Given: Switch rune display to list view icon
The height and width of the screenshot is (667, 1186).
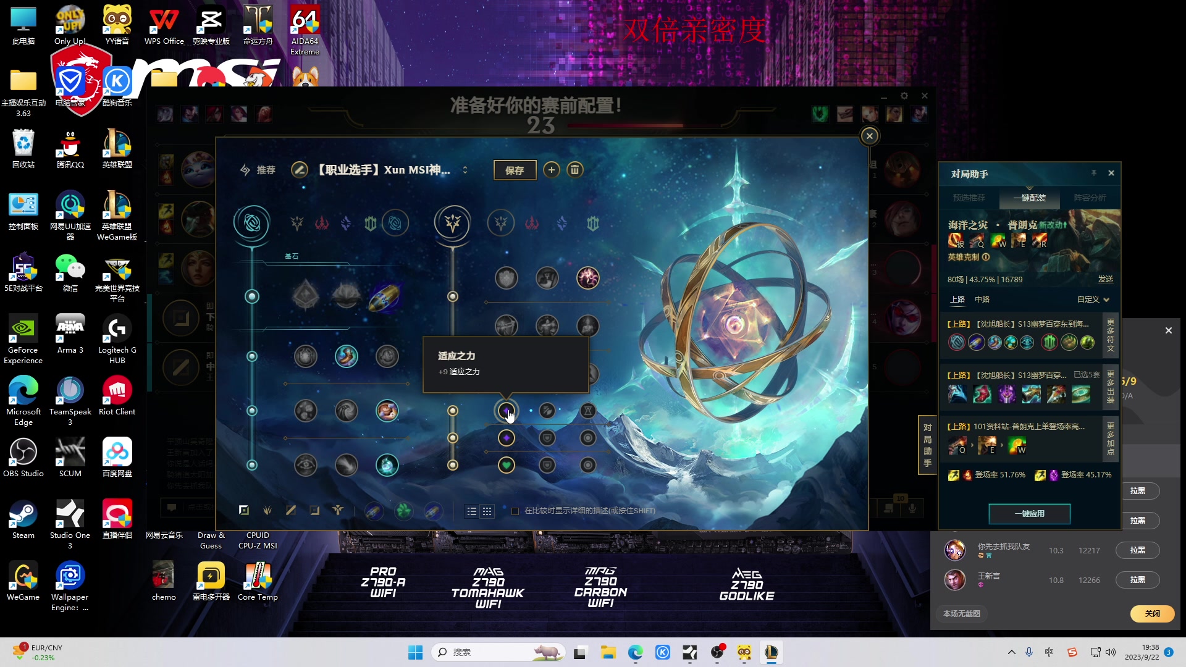Looking at the screenshot, I should 472,511.
